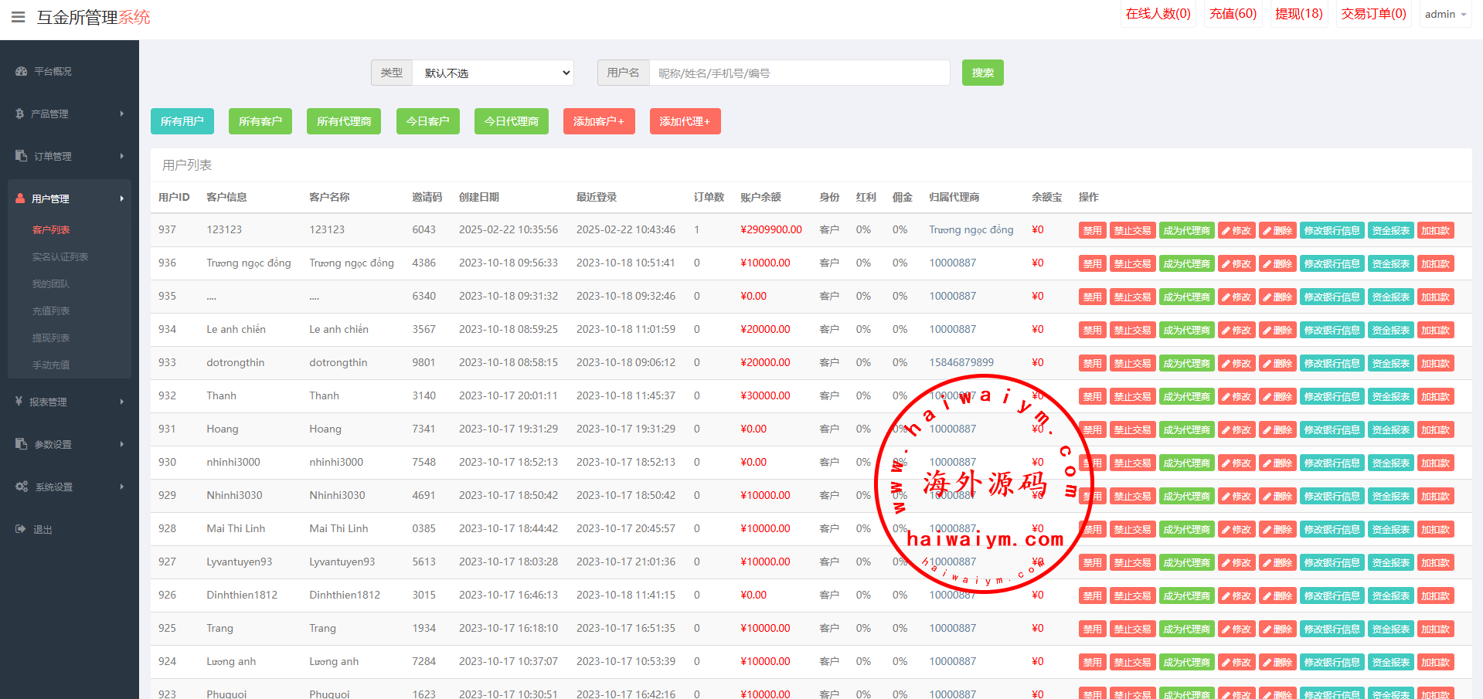Open the 类型 dropdown selector
The height and width of the screenshot is (699, 1483).
493,73
